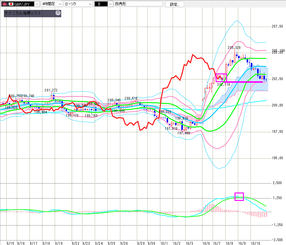Open the GBP/JPY currency pair dropdown arrow
Image resolution: width=286 pixels, height=245 pixels.
click(37, 4)
